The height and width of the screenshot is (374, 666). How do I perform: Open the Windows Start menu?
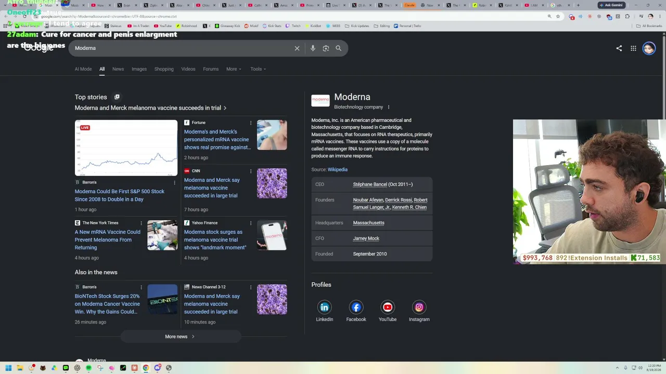coord(8,368)
